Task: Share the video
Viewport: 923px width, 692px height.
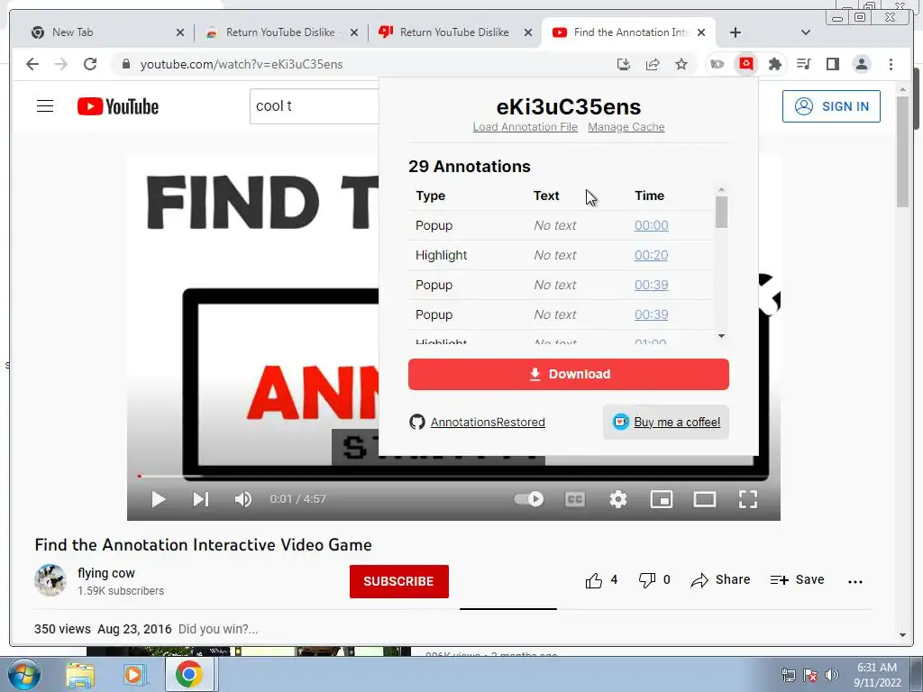Action: coord(720,580)
